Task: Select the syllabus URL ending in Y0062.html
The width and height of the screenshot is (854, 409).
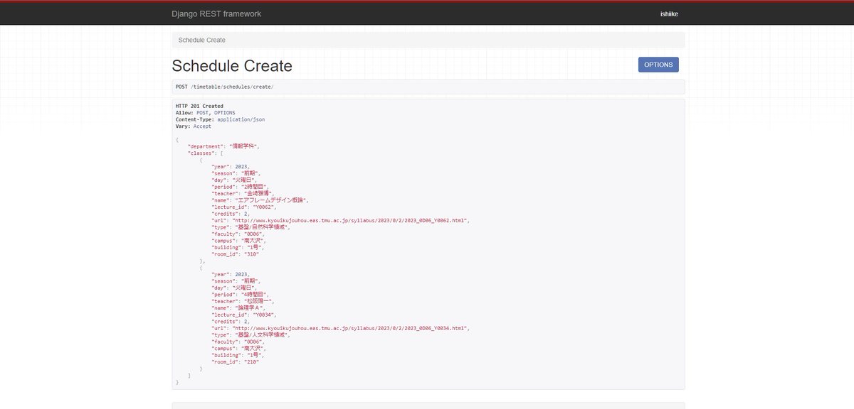Action: click(x=349, y=220)
